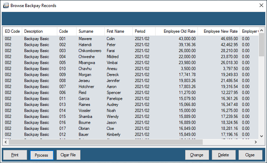Click old rate value 3,500.00

[188, 69]
